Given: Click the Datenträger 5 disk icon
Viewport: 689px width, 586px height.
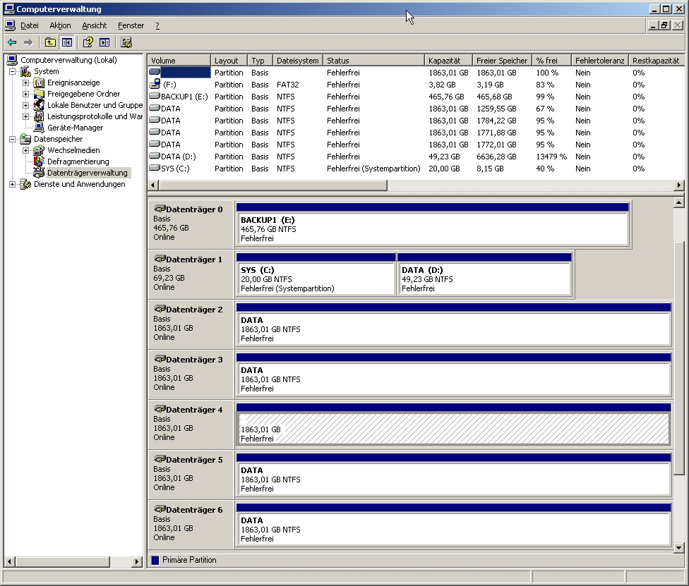Looking at the screenshot, I should 160,459.
